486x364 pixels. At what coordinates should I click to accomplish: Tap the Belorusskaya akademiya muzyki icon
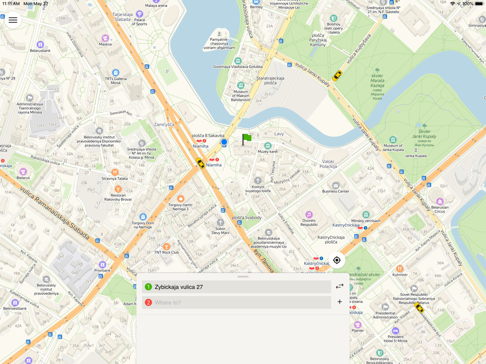tap(268, 232)
